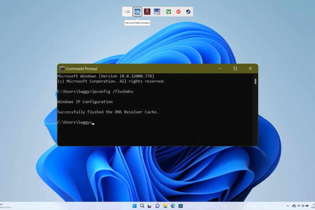Open the battery status indicator
This screenshot has width=315, height=210.
point(308,206)
